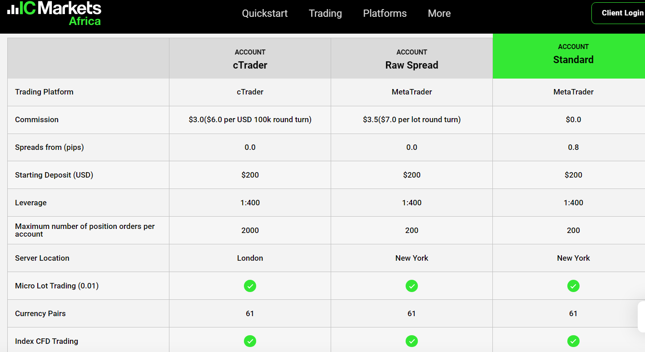645x352 pixels.
Task: Expand the More menu
Action: 439,13
